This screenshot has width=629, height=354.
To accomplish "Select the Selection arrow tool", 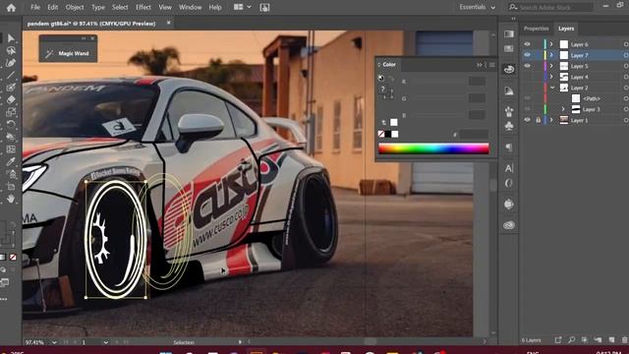I will pyautogui.click(x=11, y=38).
